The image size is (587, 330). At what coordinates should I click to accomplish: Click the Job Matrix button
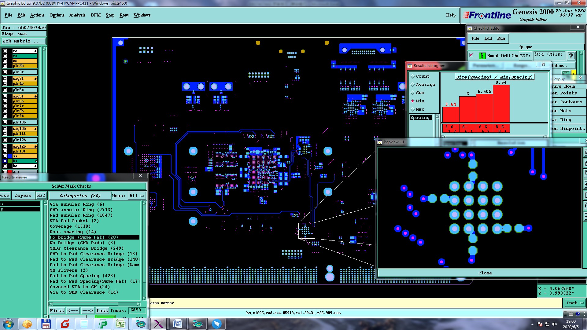click(x=24, y=41)
